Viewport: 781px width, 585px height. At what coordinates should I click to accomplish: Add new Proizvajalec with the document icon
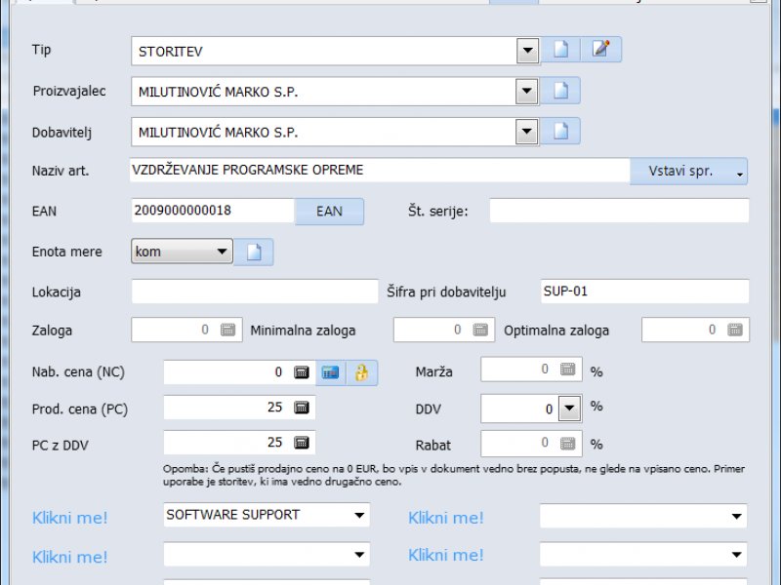(561, 92)
